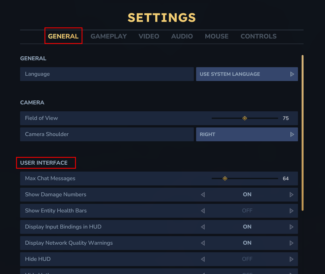The height and width of the screenshot is (274, 325).
Task: Click the settings vertical scrollbar
Action: click(x=303, y=132)
